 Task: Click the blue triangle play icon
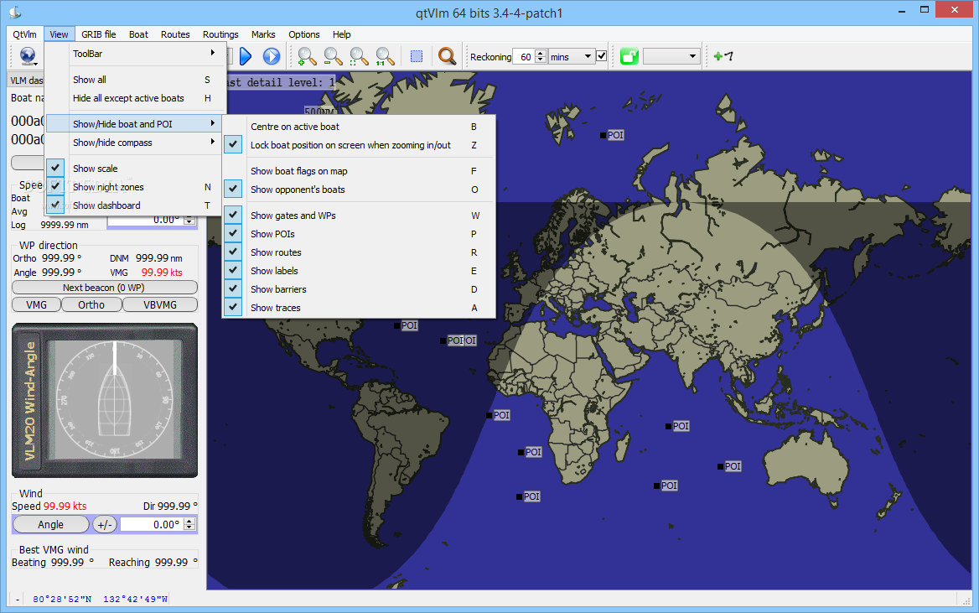click(x=246, y=56)
